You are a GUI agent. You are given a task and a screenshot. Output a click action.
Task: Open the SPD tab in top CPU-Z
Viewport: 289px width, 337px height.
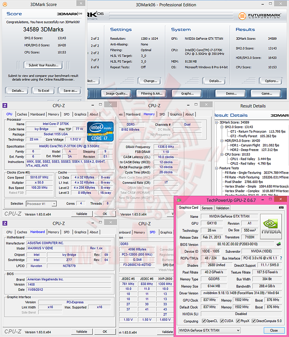[x=67, y=114]
